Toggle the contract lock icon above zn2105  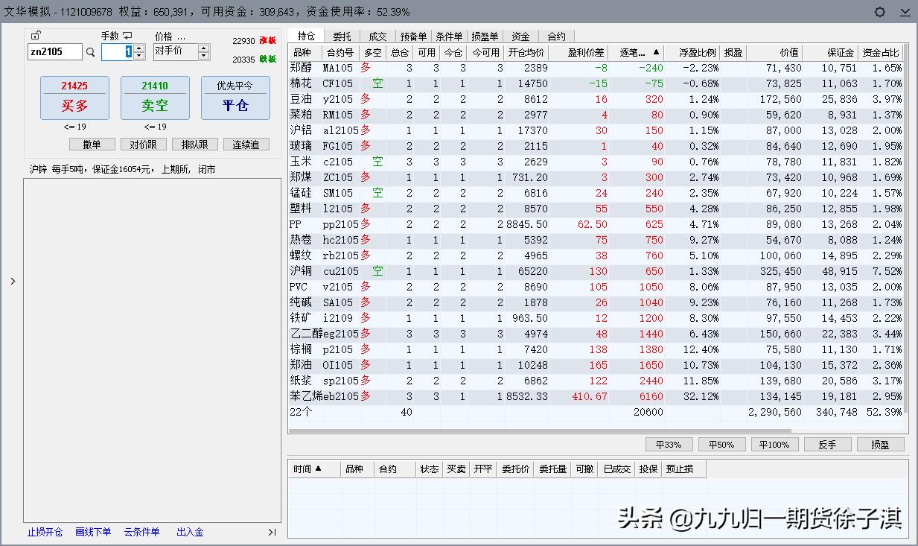click(x=36, y=35)
